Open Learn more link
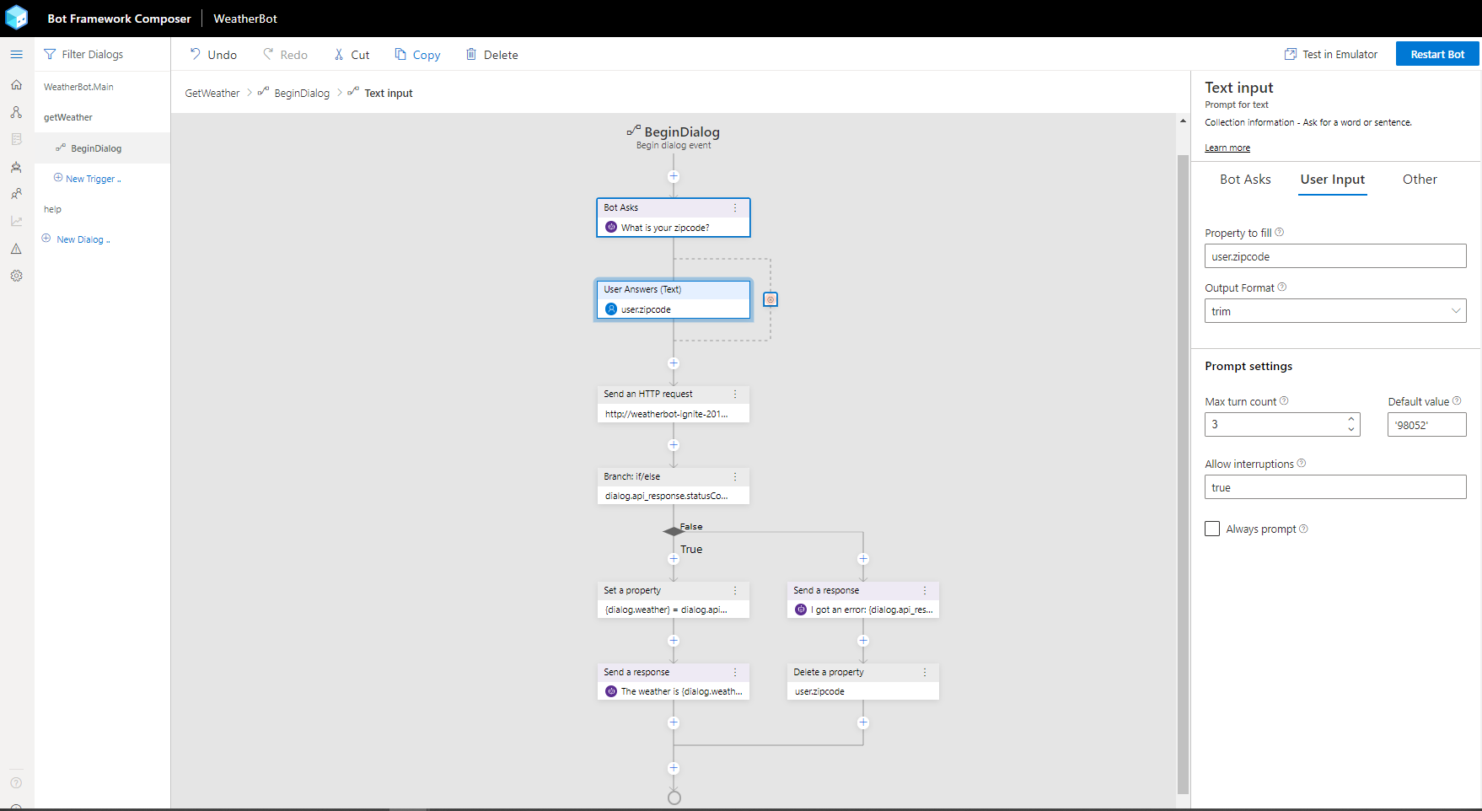Screen dimensions: 1482x811 coord(1227,148)
